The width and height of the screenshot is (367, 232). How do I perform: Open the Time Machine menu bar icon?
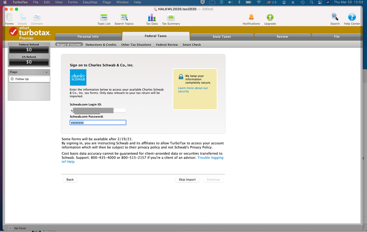(x=302, y=2)
